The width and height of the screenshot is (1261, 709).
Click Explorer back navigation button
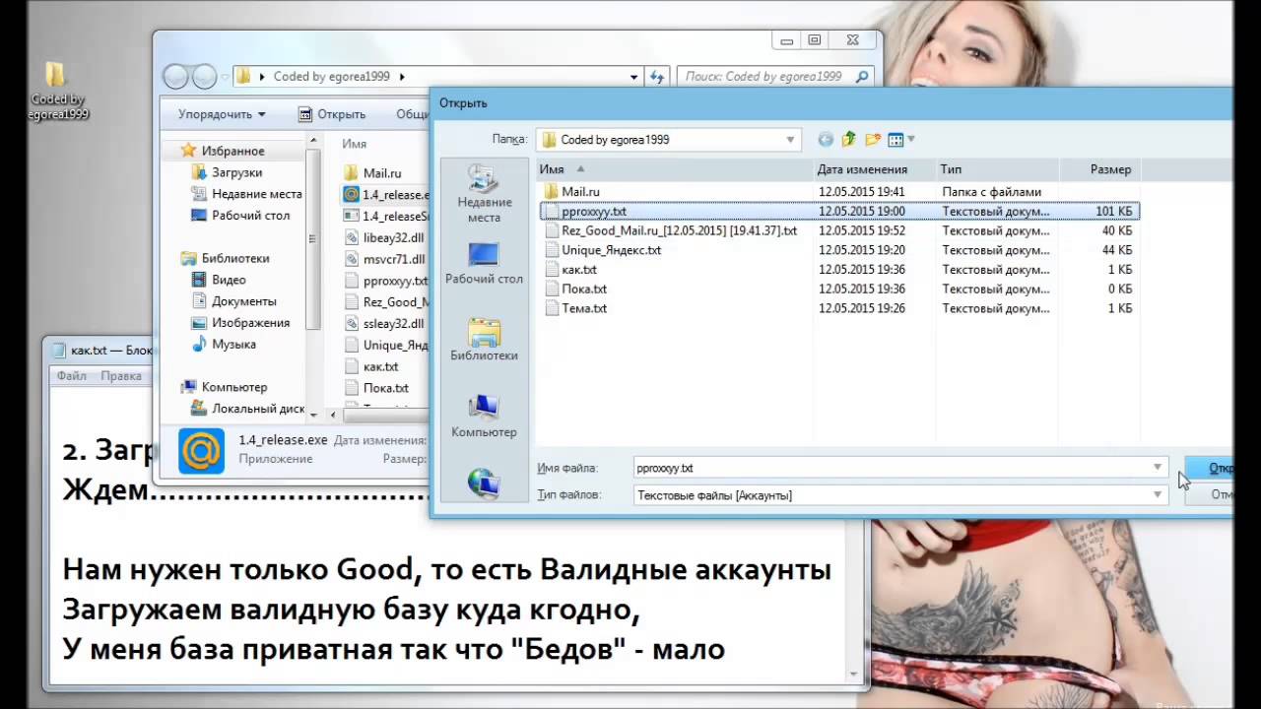(175, 76)
